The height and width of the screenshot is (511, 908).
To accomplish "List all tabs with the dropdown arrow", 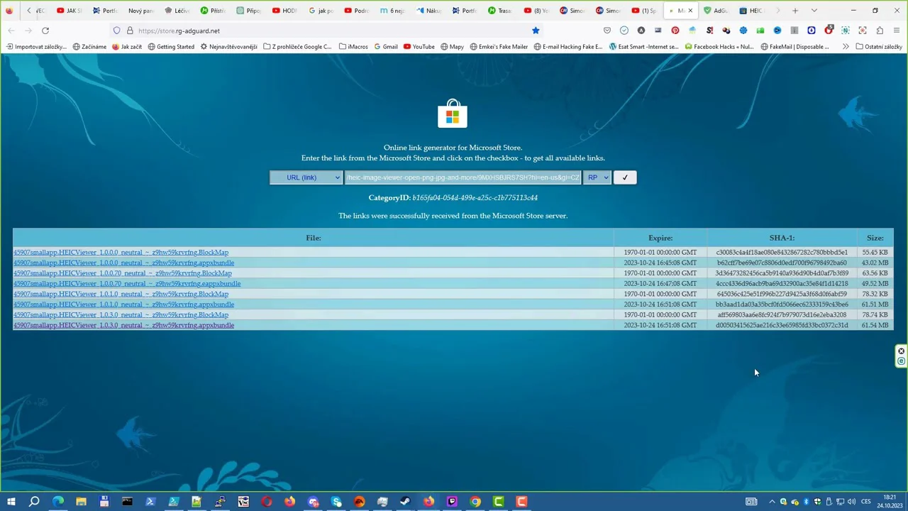I will pyautogui.click(x=814, y=11).
